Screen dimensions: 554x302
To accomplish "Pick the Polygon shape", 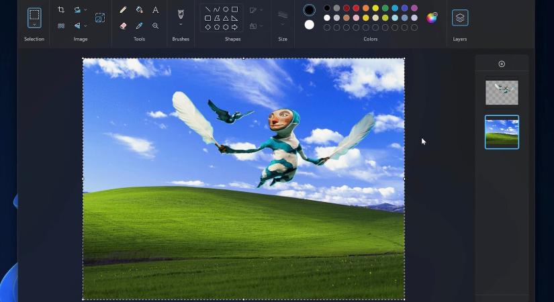I will point(217,18).
